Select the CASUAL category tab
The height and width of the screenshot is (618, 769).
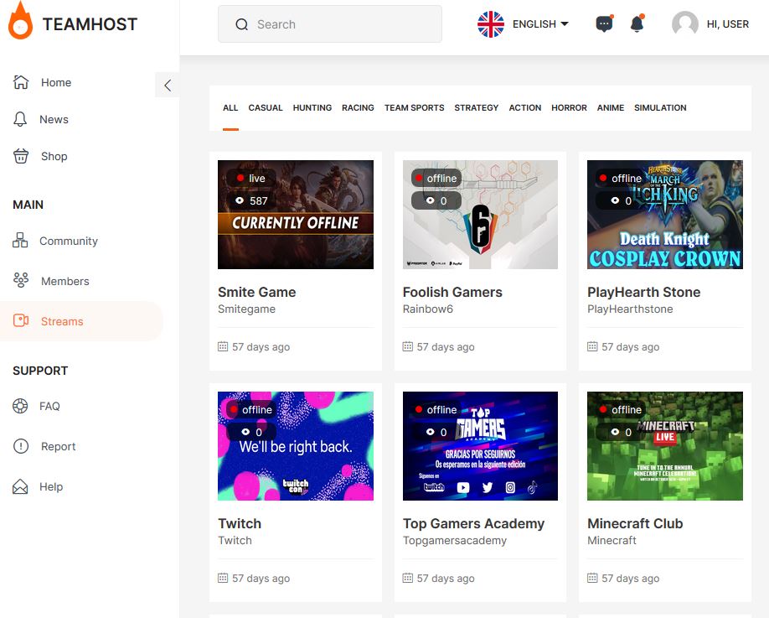point(266,107)
